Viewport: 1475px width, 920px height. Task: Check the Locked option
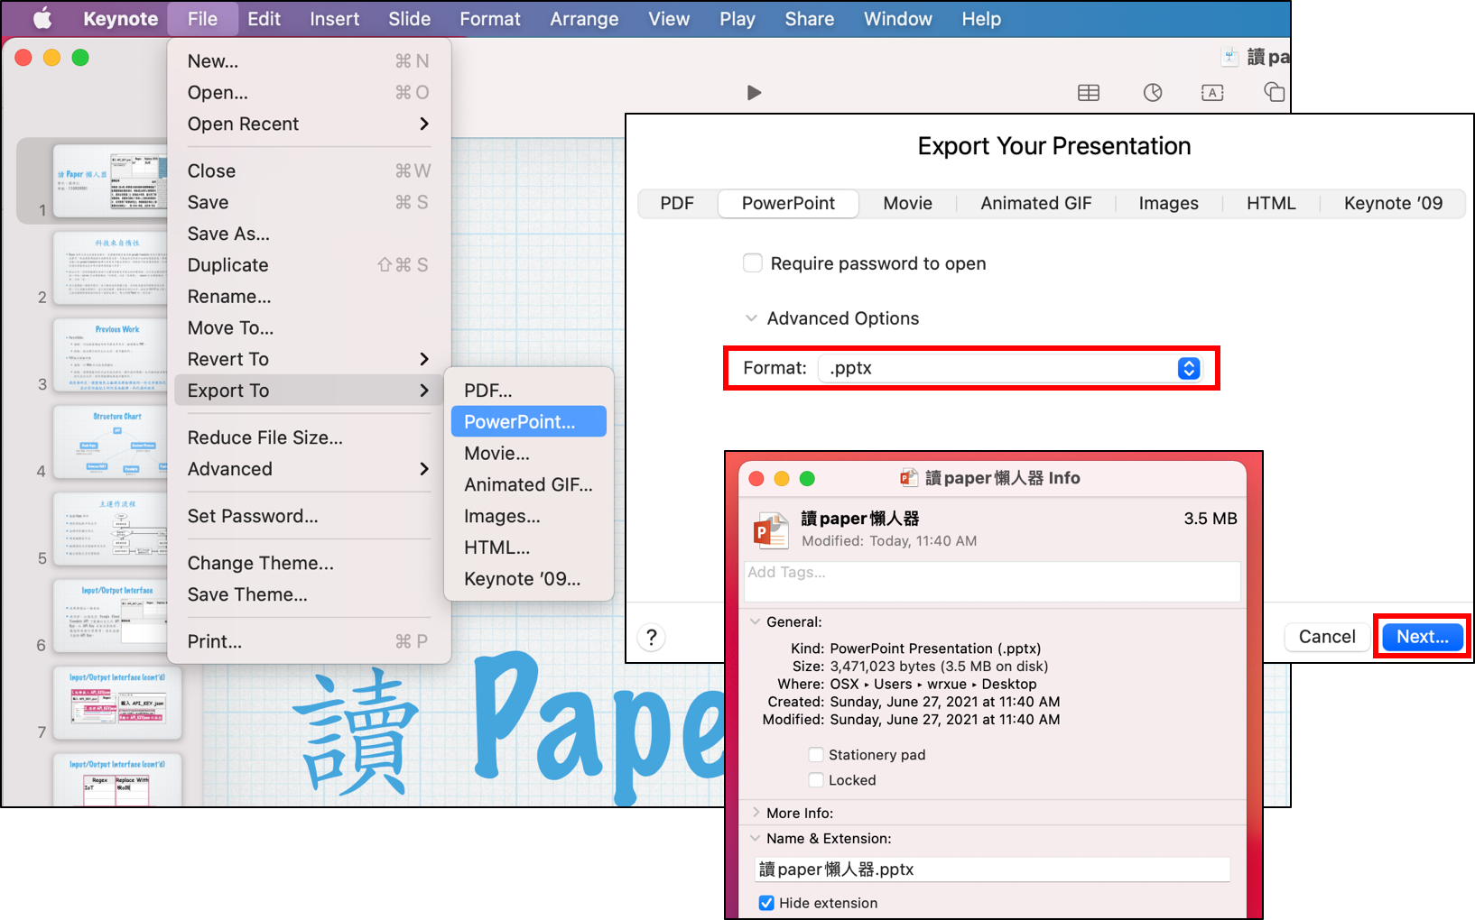coord(815,780)
